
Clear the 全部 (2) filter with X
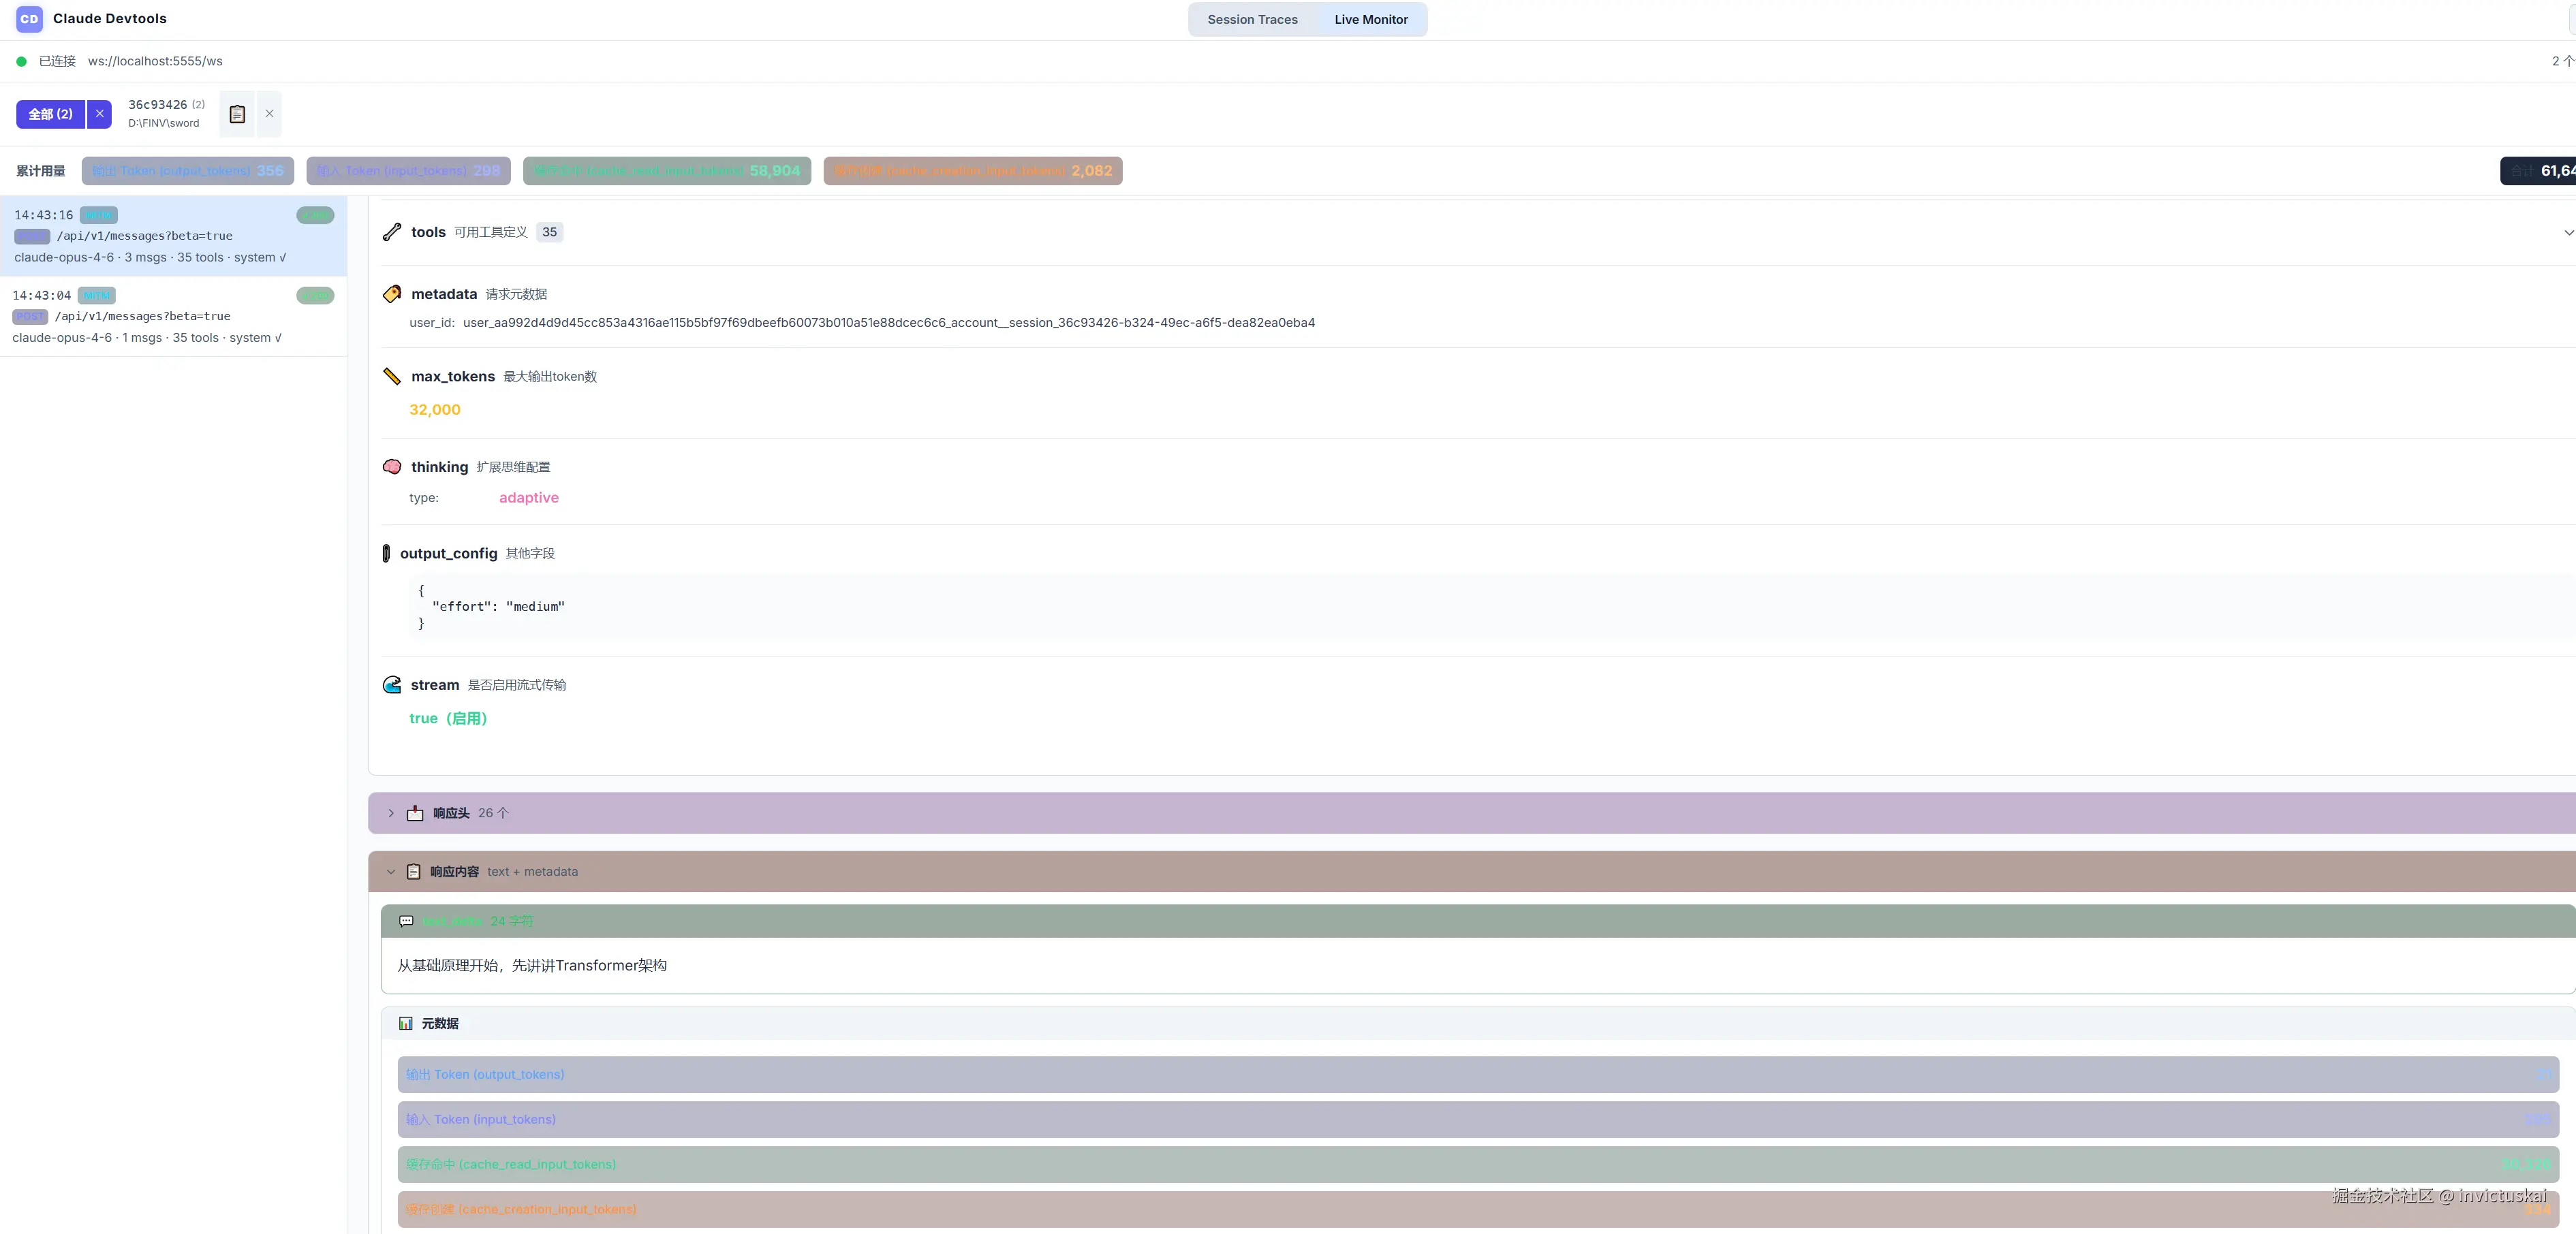coord(99,114)
